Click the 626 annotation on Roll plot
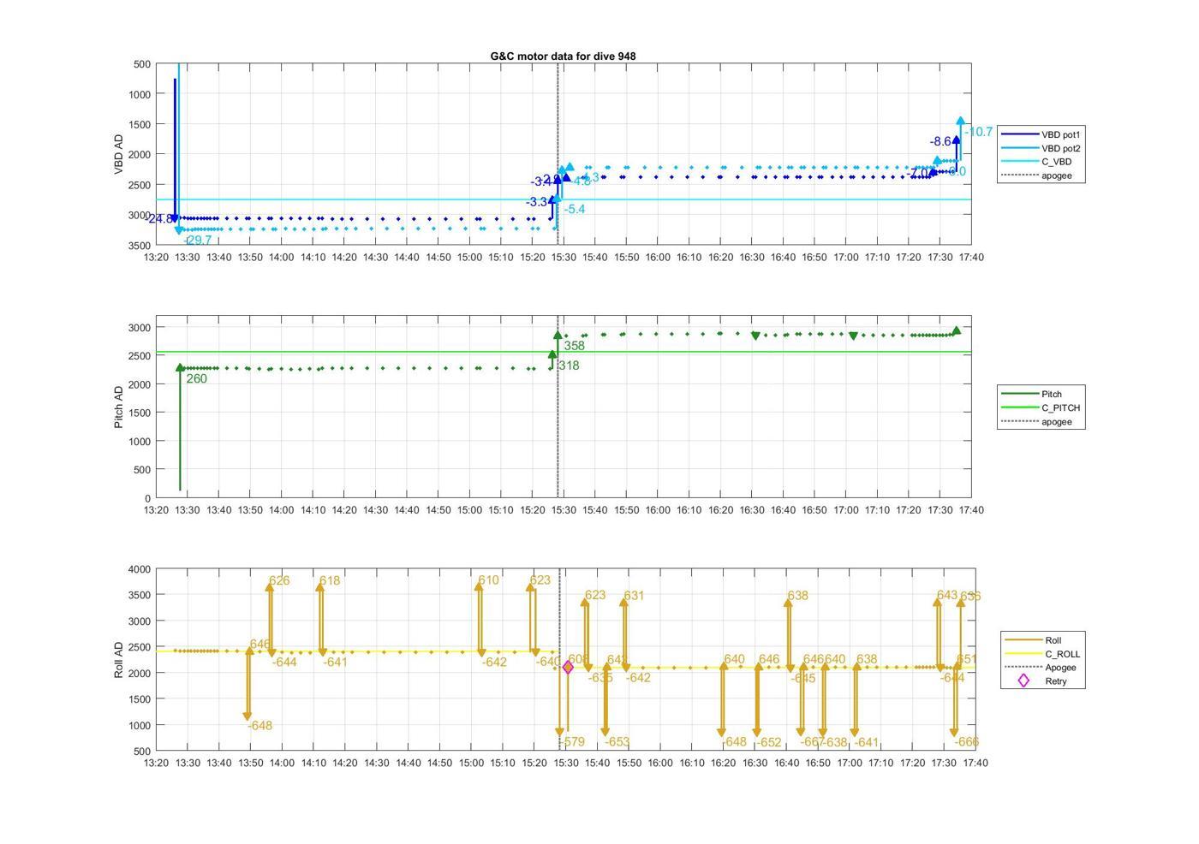1199x844 pixels. tap(279, 581)
